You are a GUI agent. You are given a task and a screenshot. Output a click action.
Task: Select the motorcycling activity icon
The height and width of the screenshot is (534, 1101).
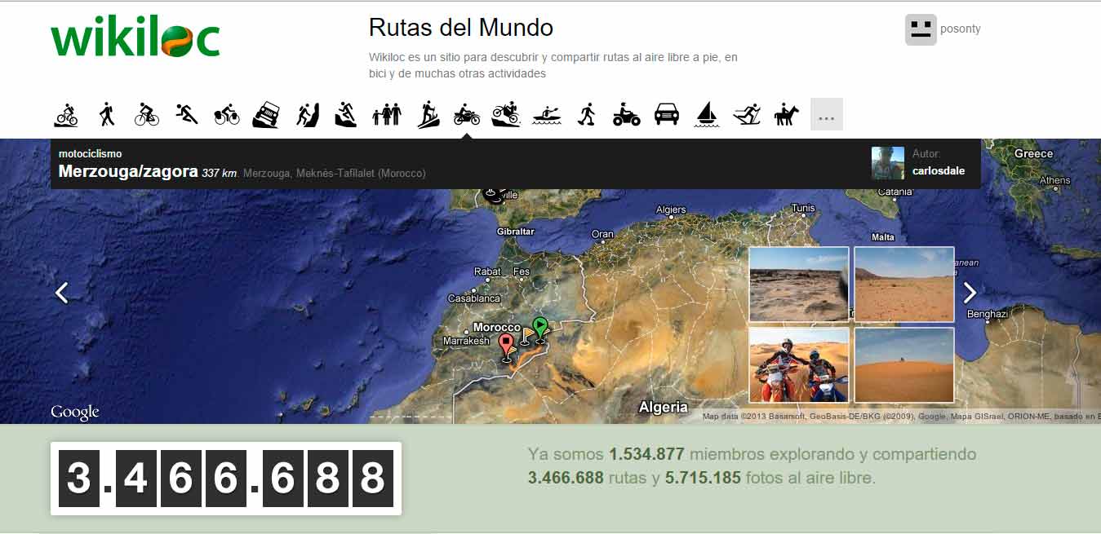pyautogui.click(x=466, y=115)
